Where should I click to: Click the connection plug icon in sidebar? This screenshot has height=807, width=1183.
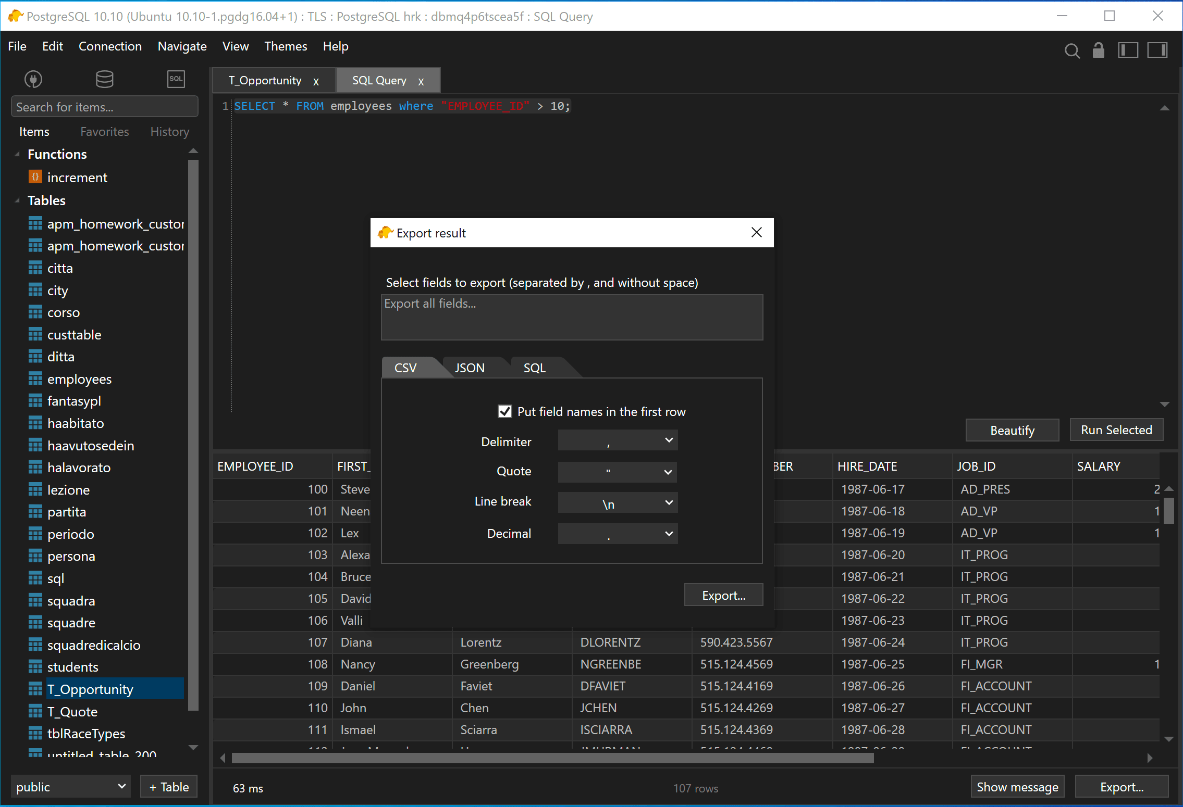click(x=33, y=79)
